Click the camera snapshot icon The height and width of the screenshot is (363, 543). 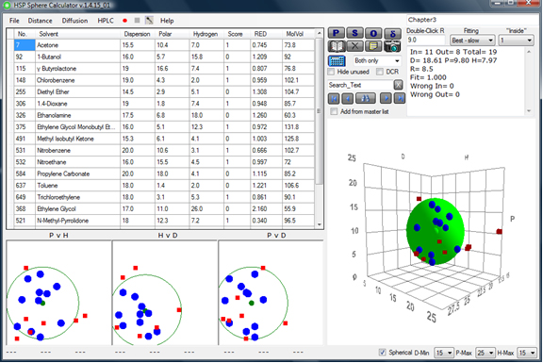point(392,46)
